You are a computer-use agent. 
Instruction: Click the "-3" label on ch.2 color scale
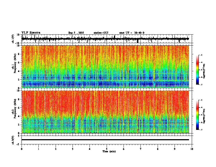coord(201,100)
